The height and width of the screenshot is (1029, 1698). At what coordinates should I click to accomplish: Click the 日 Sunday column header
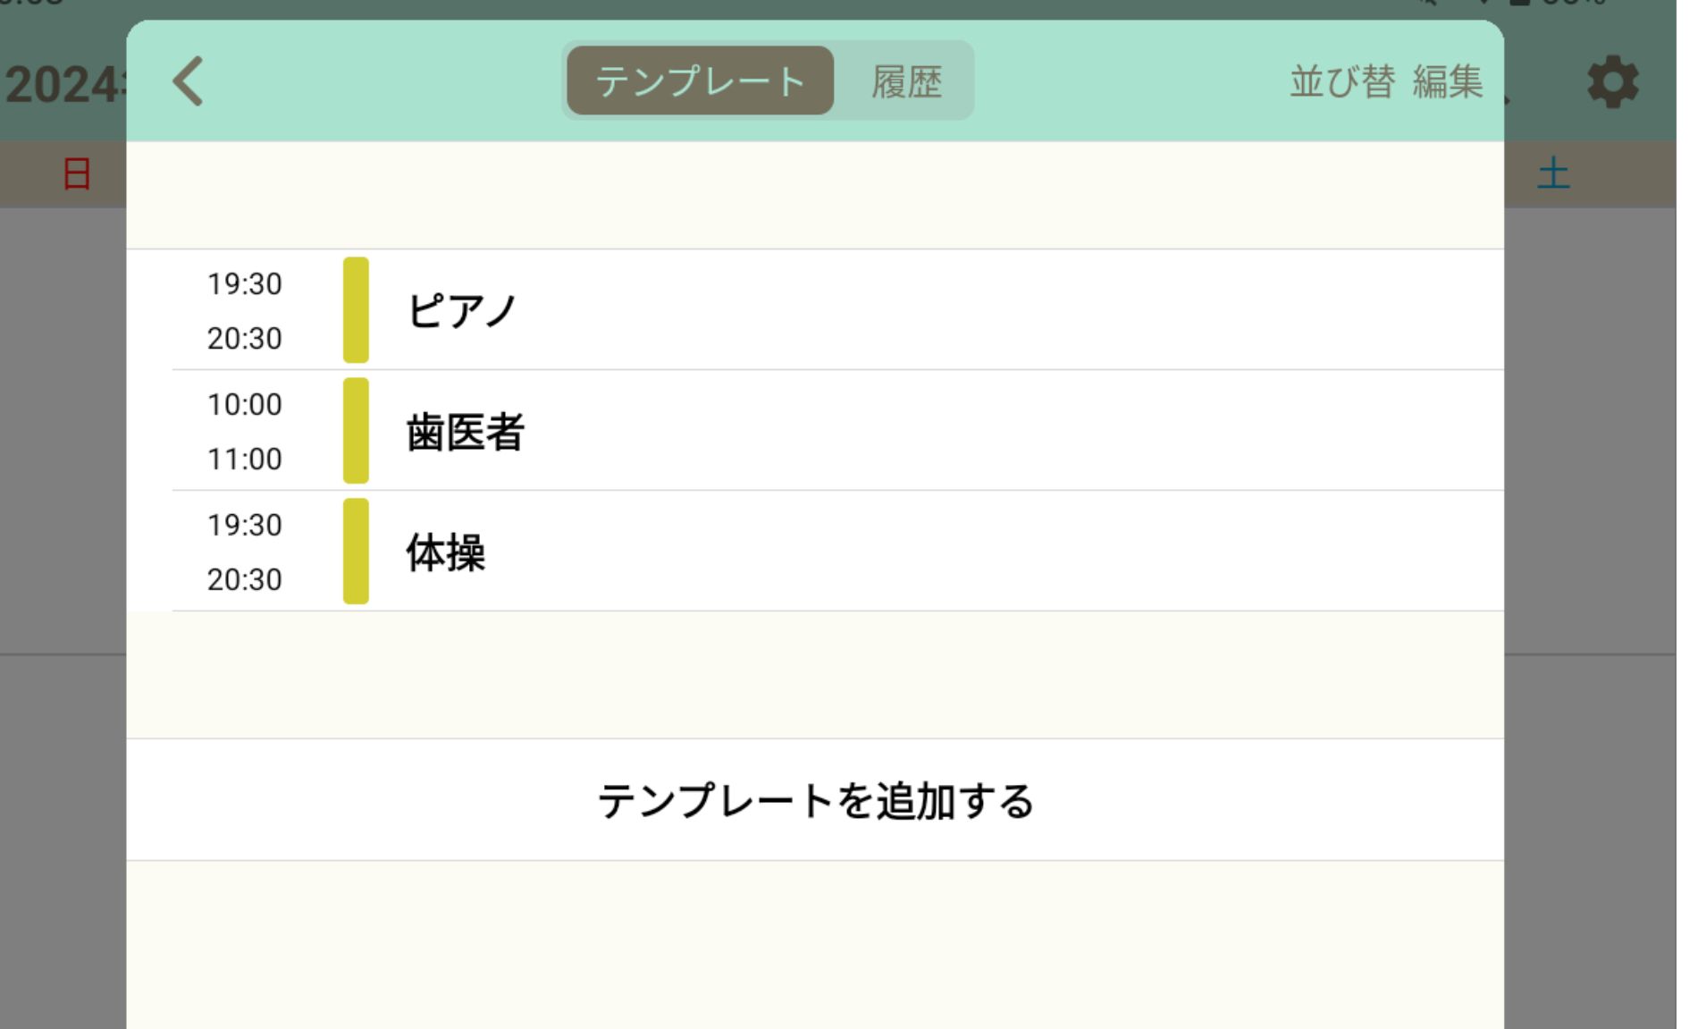pos(77,173)
